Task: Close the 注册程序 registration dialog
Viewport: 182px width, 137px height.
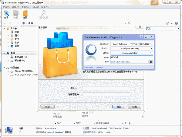Action: [140, 26]
